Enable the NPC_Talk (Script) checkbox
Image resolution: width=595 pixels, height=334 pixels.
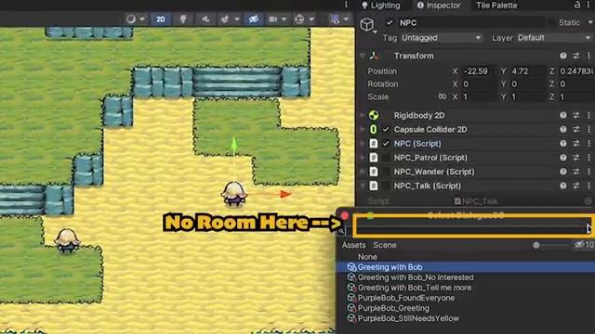pyautogui.click(x=386, y=186)
